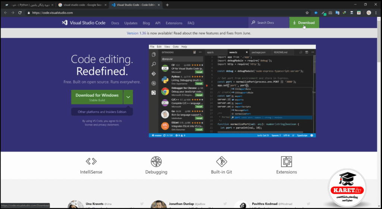Reload the page with the browser refresh icon

(x=20, y=13)
